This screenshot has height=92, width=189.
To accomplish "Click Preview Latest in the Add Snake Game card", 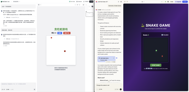I will (x=104, y=60).
